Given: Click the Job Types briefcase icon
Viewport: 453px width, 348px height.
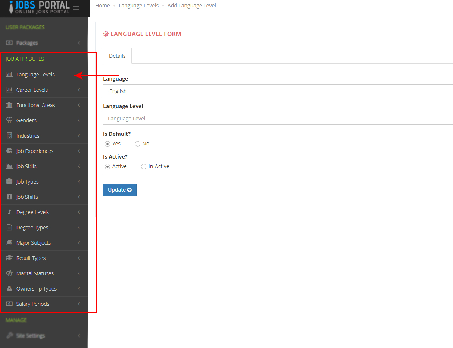Looking at the screenshot, I should (x=9, y=182).
